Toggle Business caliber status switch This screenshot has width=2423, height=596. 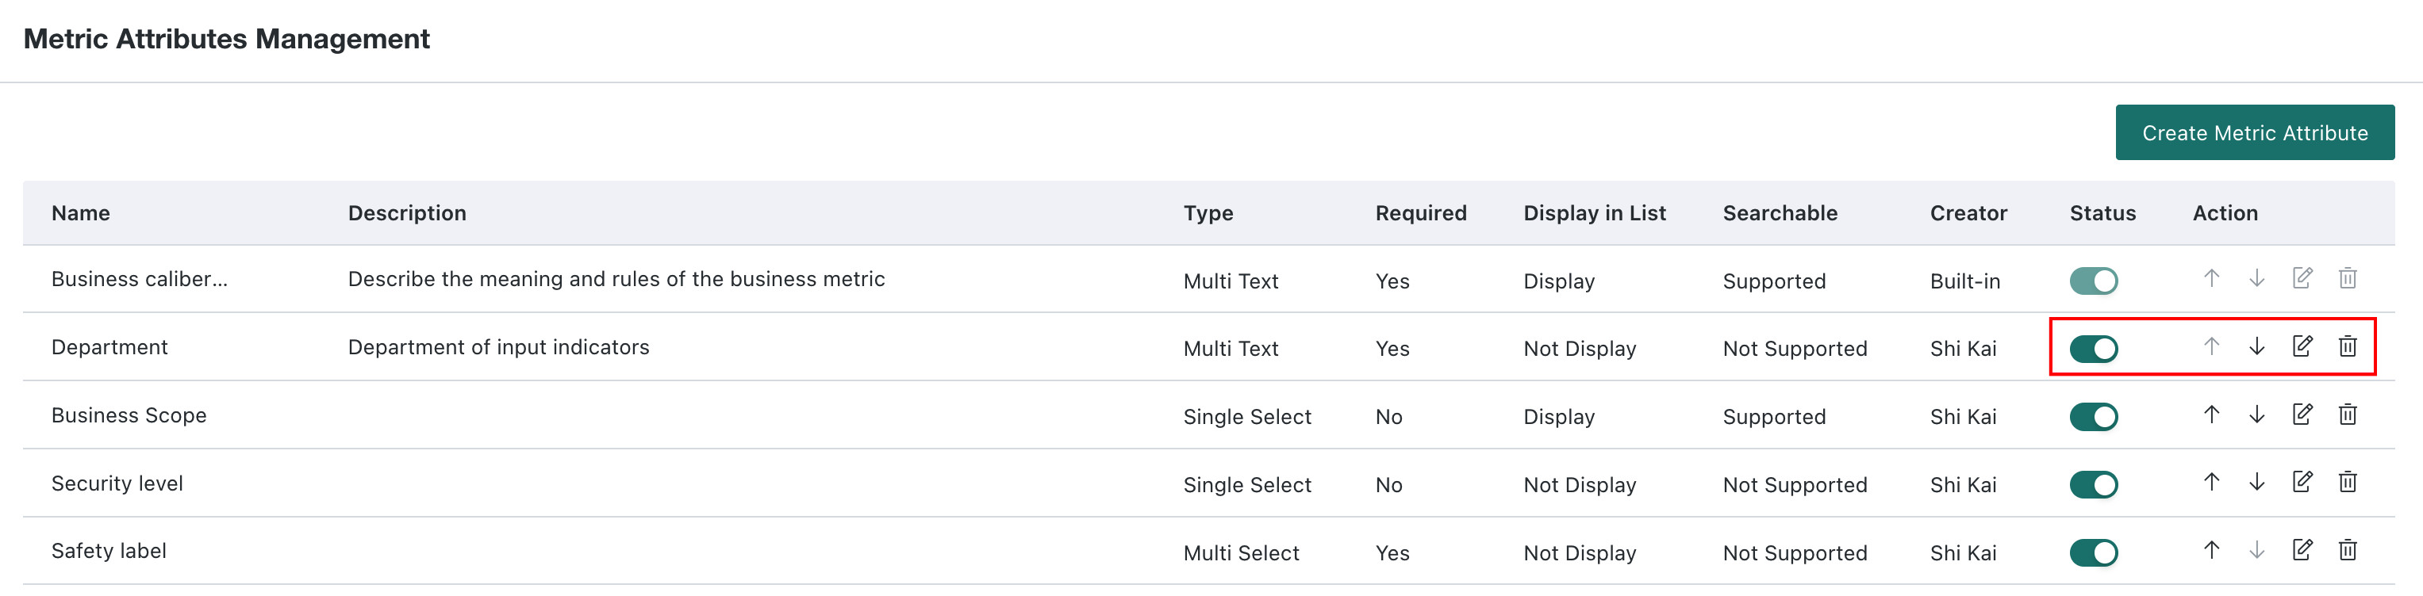click(2093, 280)
